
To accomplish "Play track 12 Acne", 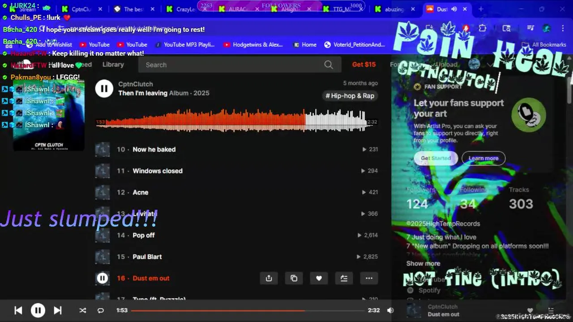I will coord(141,192).
